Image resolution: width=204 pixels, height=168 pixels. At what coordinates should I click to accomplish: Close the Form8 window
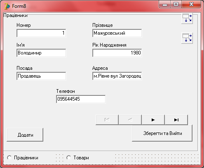[191, 5]
